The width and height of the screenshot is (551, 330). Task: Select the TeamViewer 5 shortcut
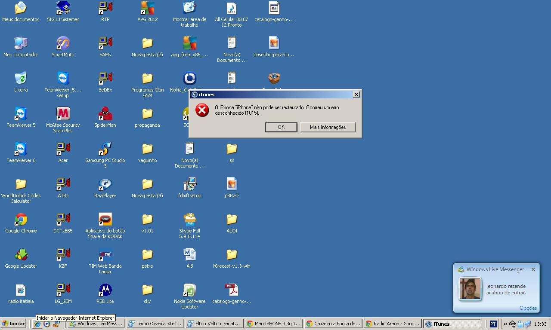click(x=21, y=113)
